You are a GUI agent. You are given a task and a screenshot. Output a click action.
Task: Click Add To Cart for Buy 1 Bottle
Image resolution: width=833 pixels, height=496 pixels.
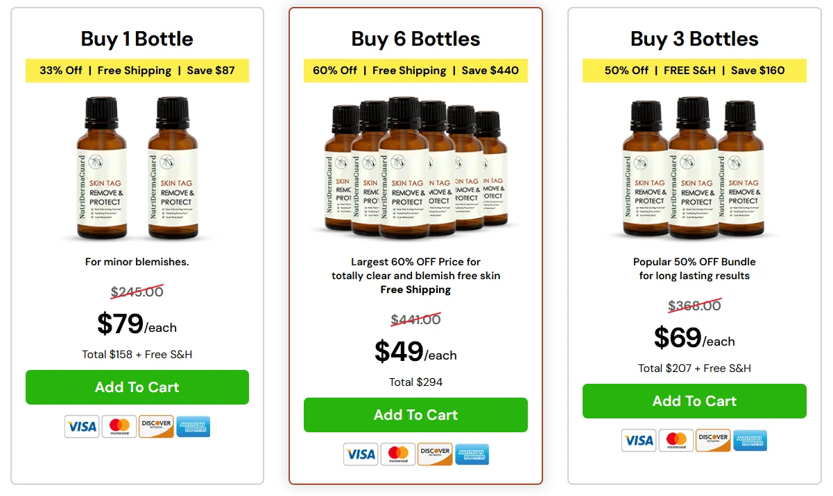(x=137, y=387)
